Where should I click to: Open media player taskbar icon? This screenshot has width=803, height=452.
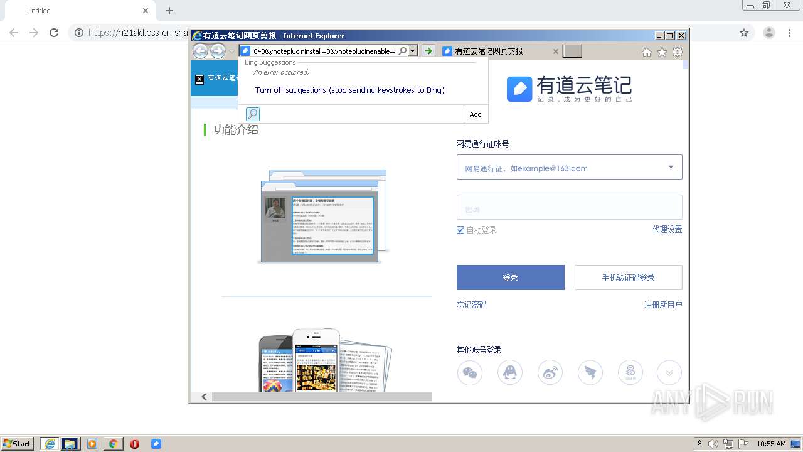point(92,444)
